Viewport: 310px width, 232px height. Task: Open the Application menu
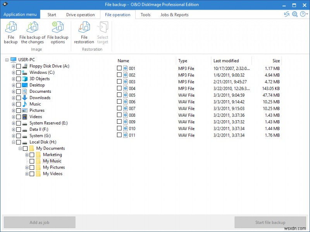pos(20,14)
